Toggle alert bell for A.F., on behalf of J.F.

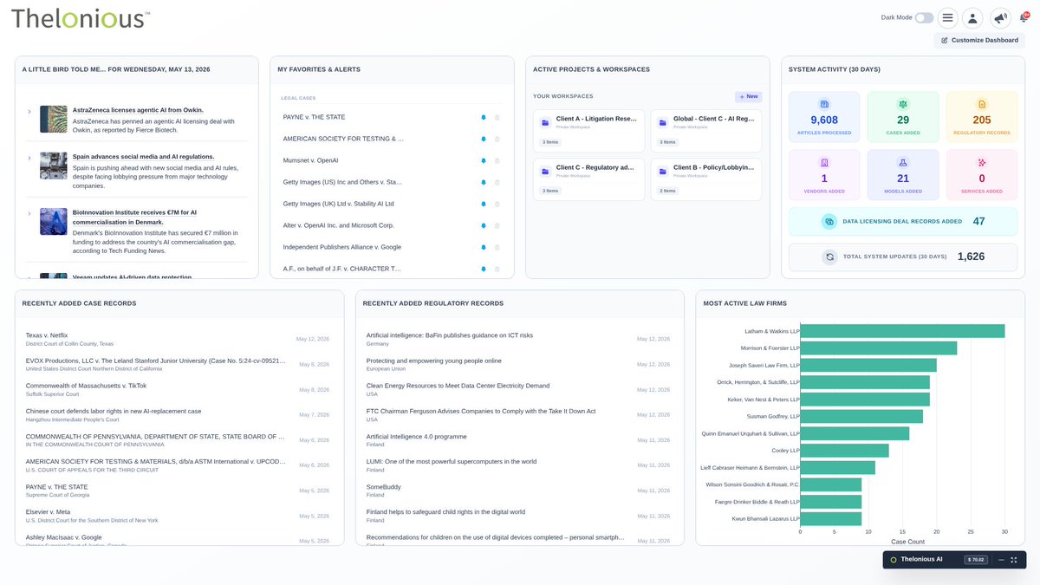click(483, 269)
